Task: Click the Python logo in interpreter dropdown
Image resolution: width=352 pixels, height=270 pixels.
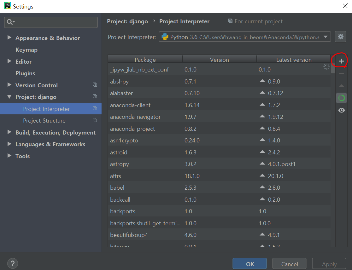Action: 165,37
